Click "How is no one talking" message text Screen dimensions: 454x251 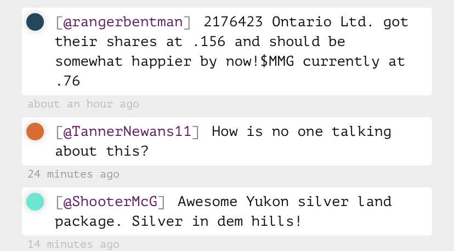(x=301, y=132)
